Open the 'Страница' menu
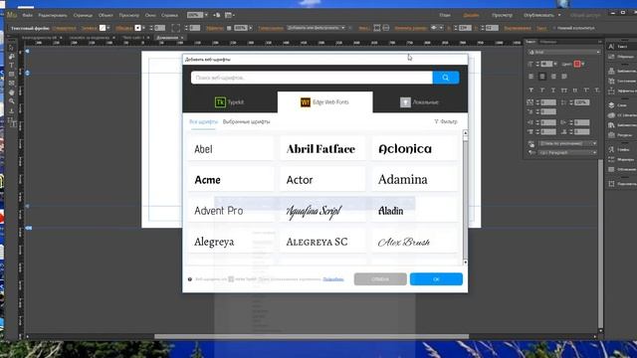 83,15
